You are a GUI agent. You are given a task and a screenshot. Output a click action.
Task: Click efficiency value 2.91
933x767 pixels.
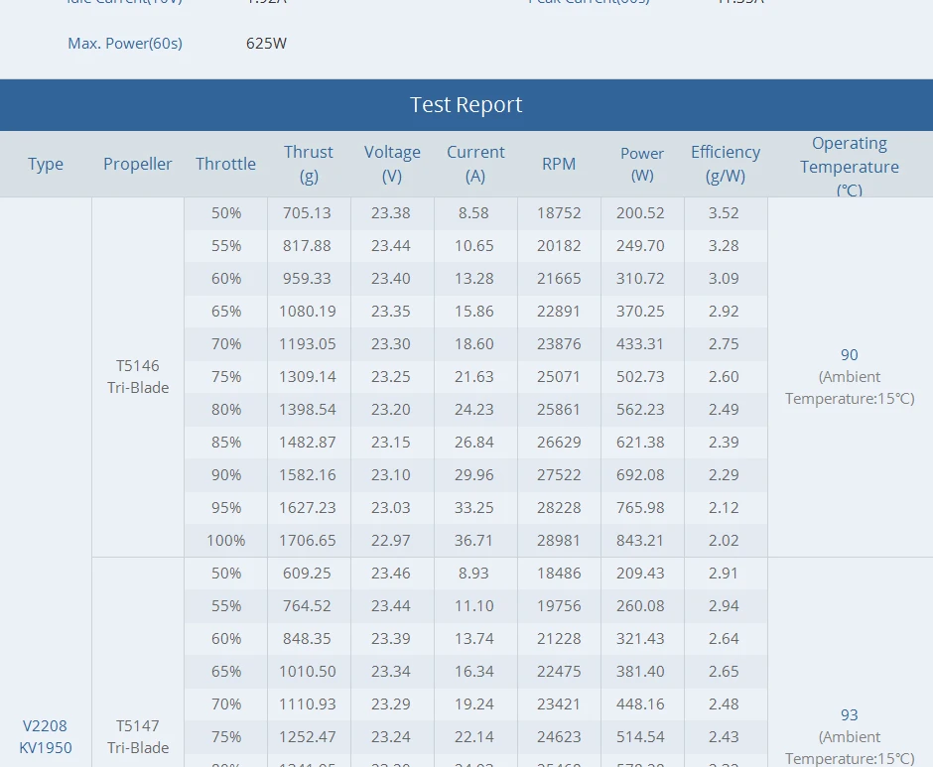coord(724,574)
